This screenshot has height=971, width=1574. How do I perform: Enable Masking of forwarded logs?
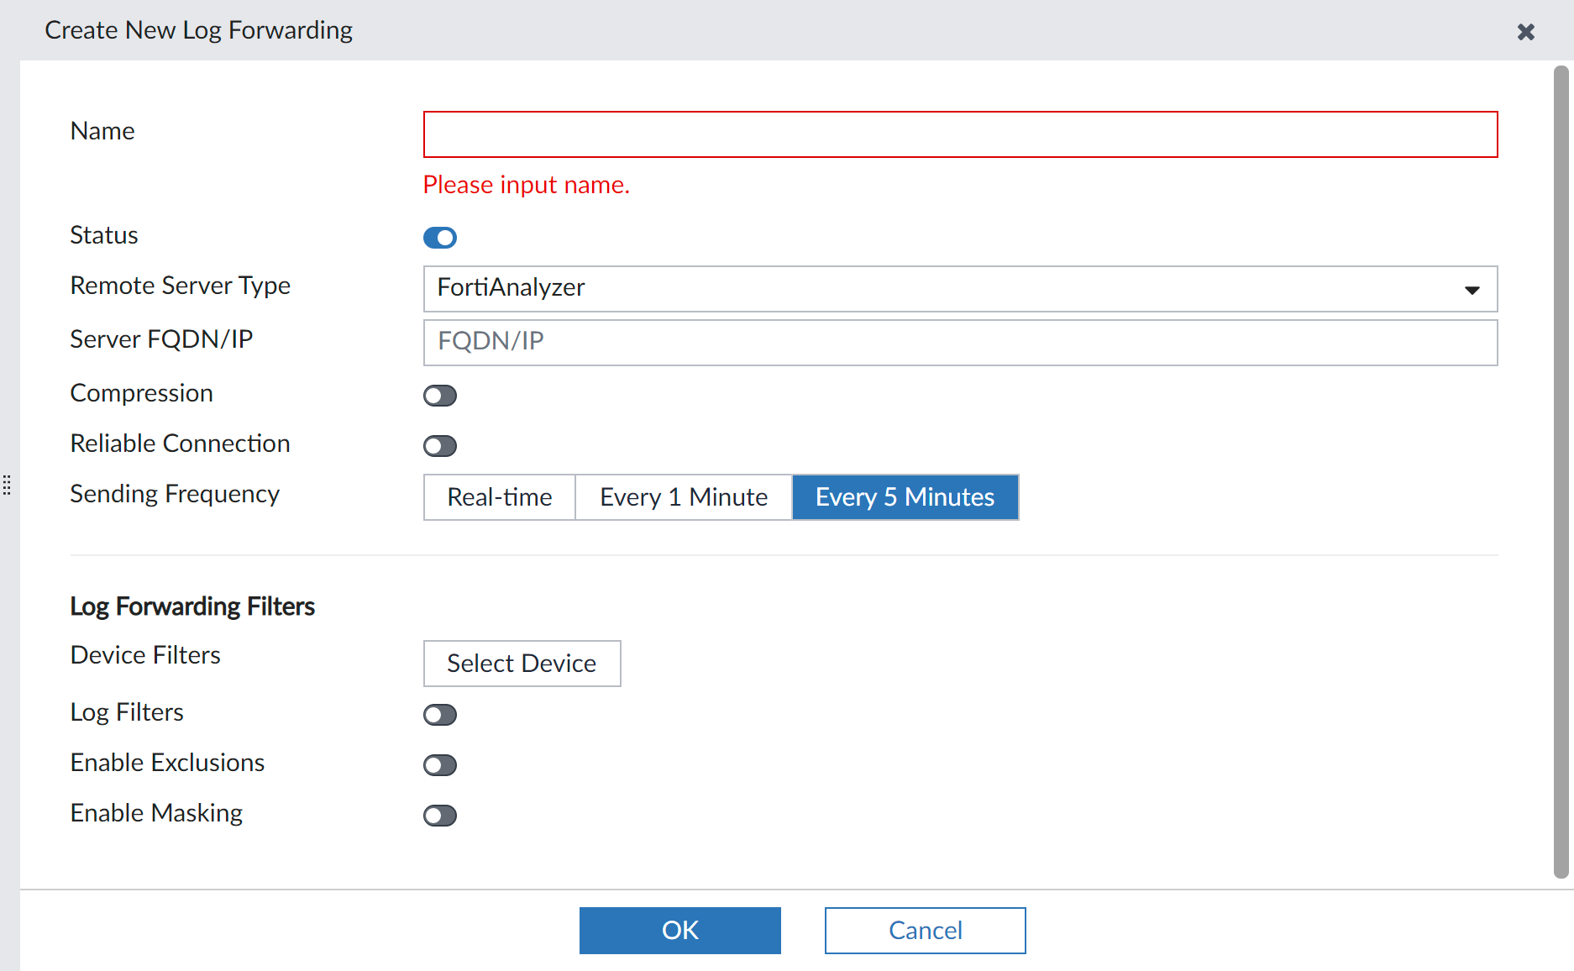click(439, 815)
